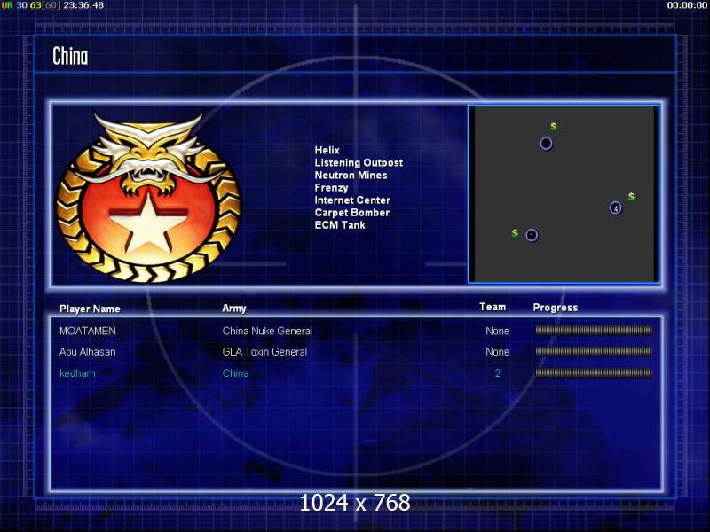Click the "Player Name" column header
The width and height of the screenshot is (710, 532).
pyautogui.click(x=90, y=309)
